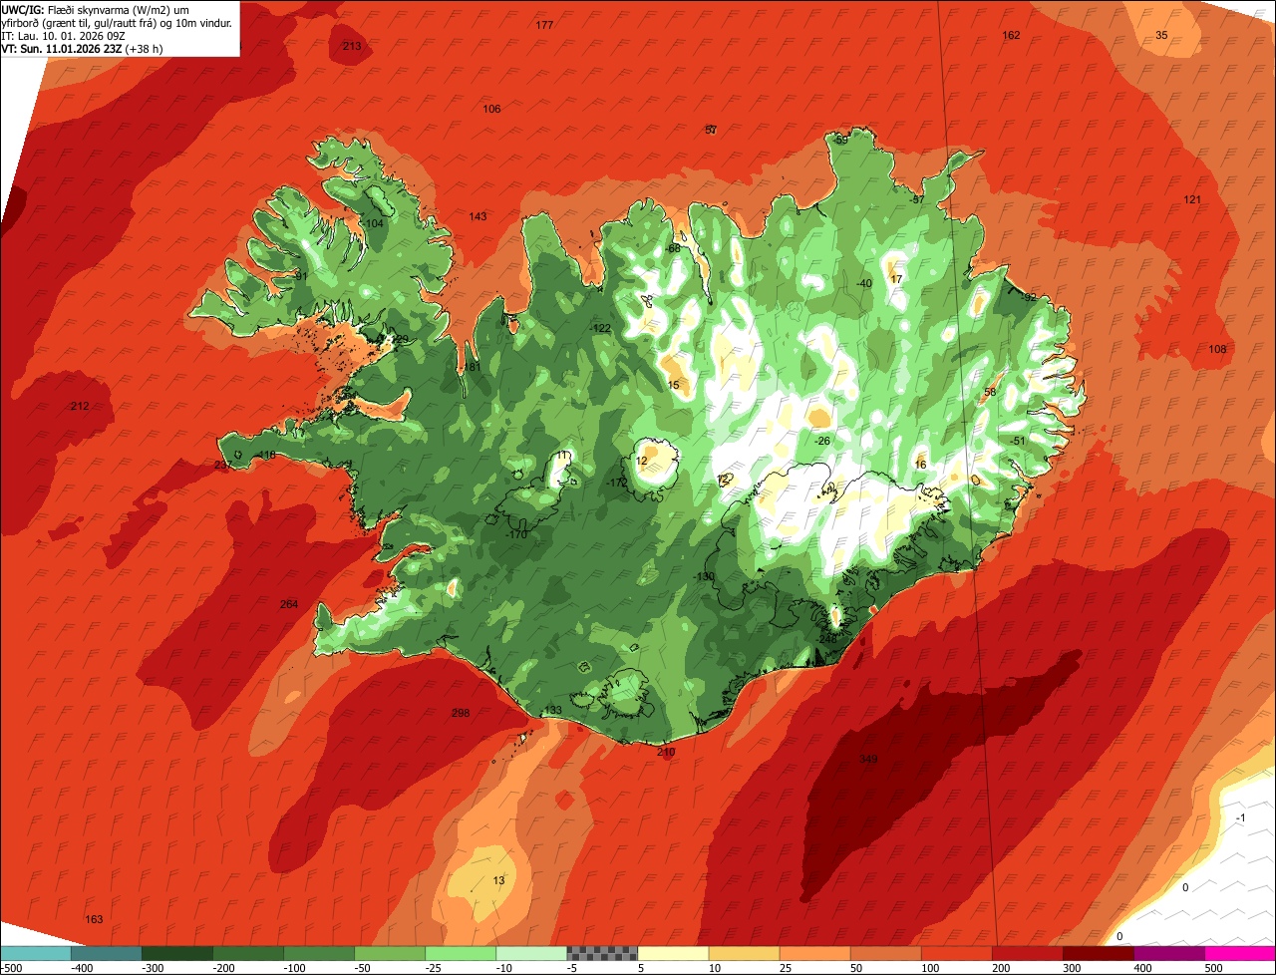The image size is (1276, 975).
Task: Select the -50 to -25 light green swatch
Action: click(x=389, y=953)
